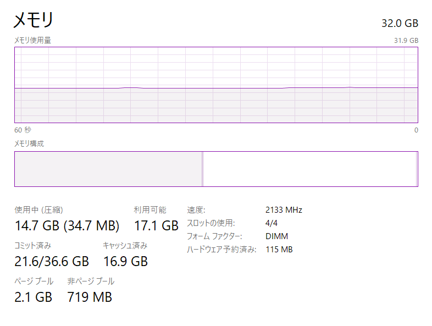Click the 2.1 GB paged pool value
Screen dimensions: 432x326
click(x=33, y=297)
